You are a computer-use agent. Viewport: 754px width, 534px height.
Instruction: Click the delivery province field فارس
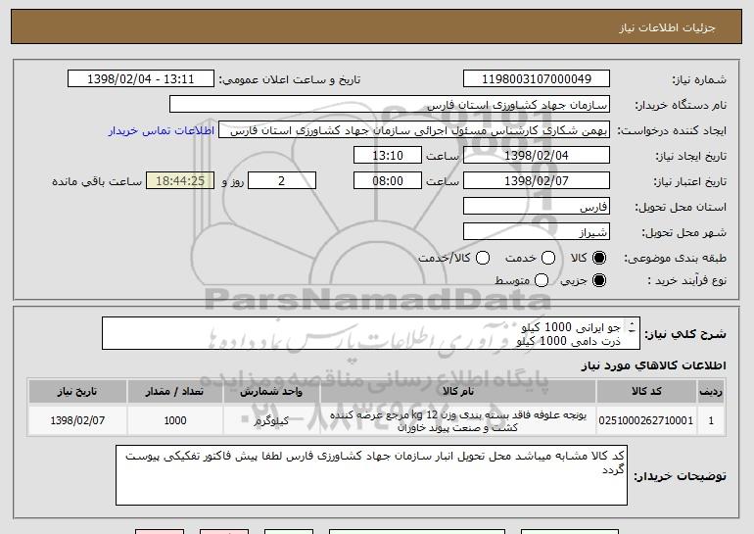(537, 207)
